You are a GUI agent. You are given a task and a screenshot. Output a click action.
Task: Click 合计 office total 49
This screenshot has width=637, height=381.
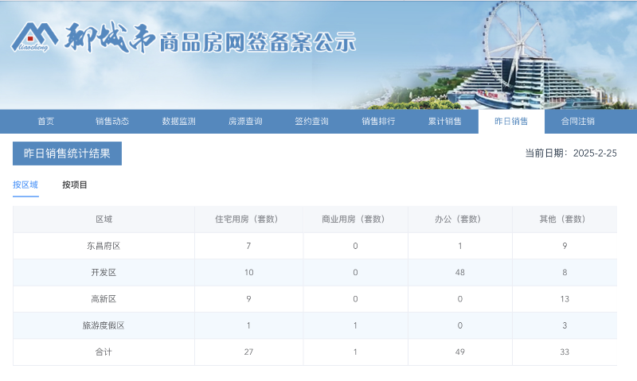pos(460,352)
